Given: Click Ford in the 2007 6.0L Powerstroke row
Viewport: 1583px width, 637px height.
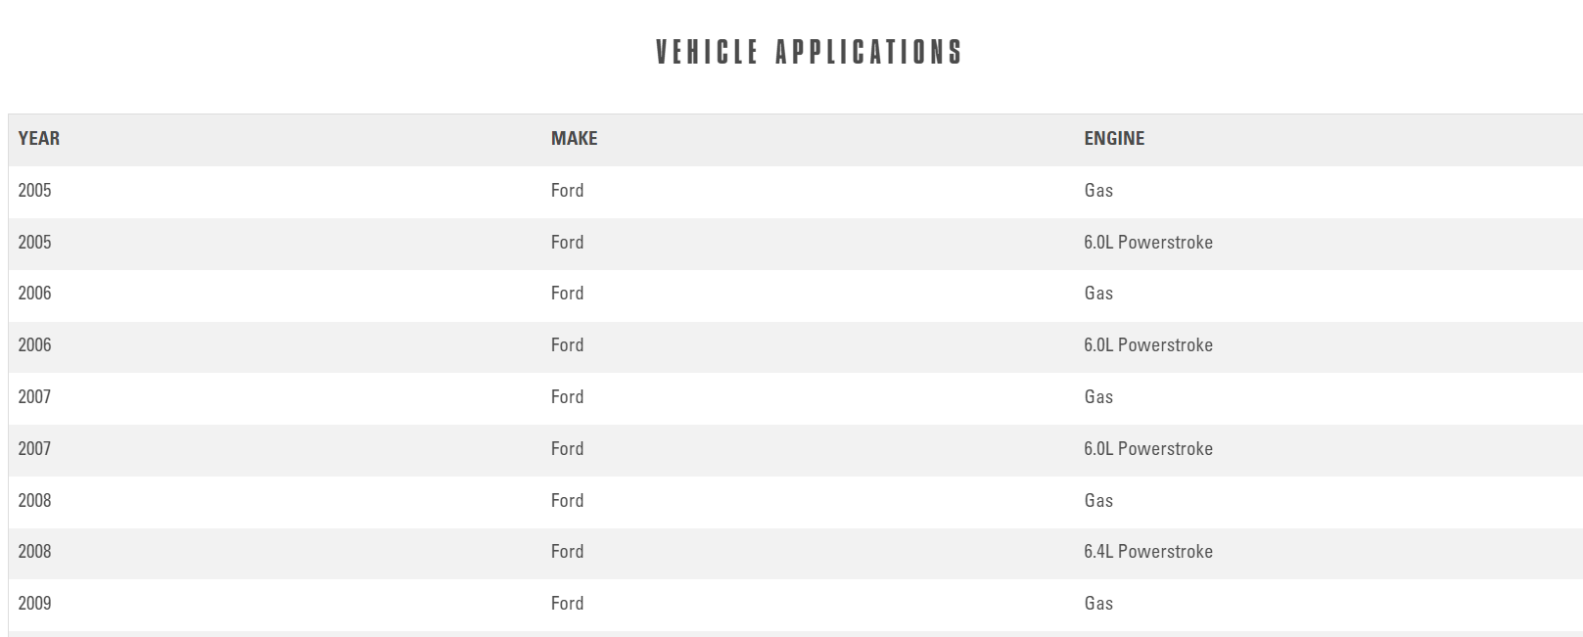Looking at the screenshot, I should pyautogui.click(x=567, y=449).
